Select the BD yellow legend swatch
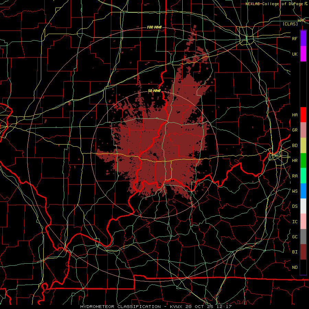 [303, 145]
